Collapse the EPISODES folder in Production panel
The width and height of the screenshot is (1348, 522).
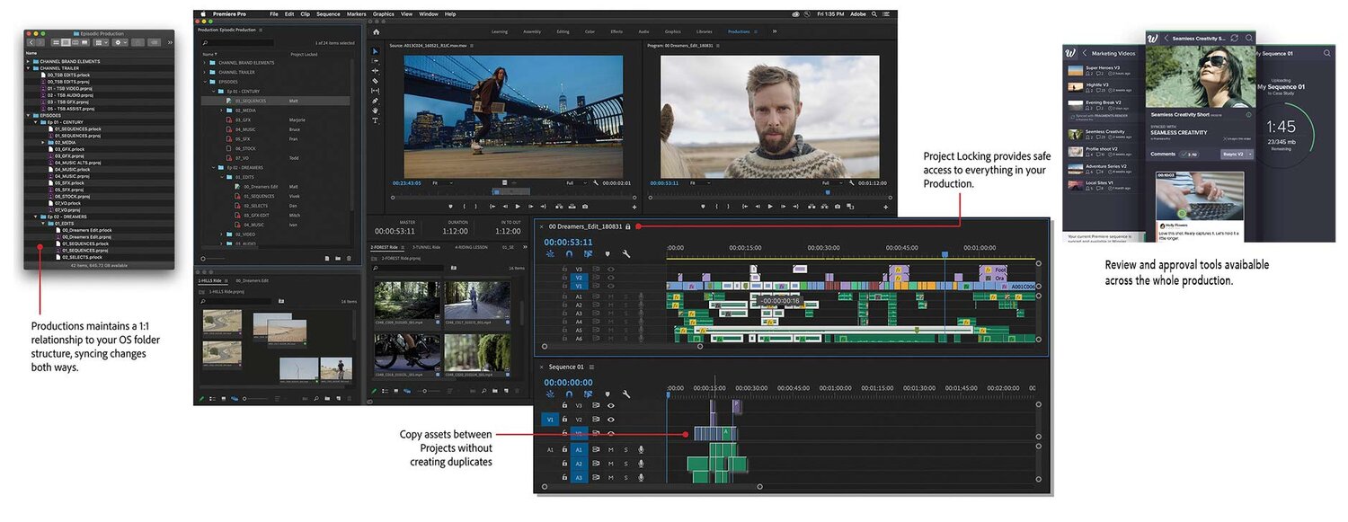tap(205, 82)
